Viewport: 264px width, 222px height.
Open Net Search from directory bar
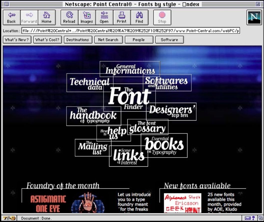click(108, 40)
